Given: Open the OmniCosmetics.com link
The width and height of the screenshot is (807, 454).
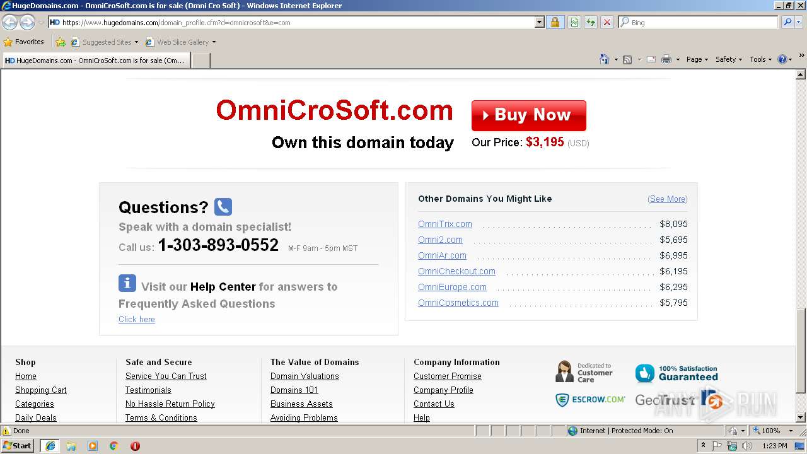Looking at the screenshot, I should click(458, 303).
